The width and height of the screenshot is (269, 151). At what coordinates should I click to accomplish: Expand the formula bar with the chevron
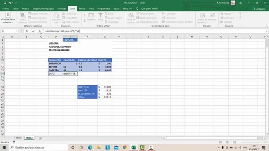pyautogui.click(x=266, y=31)
